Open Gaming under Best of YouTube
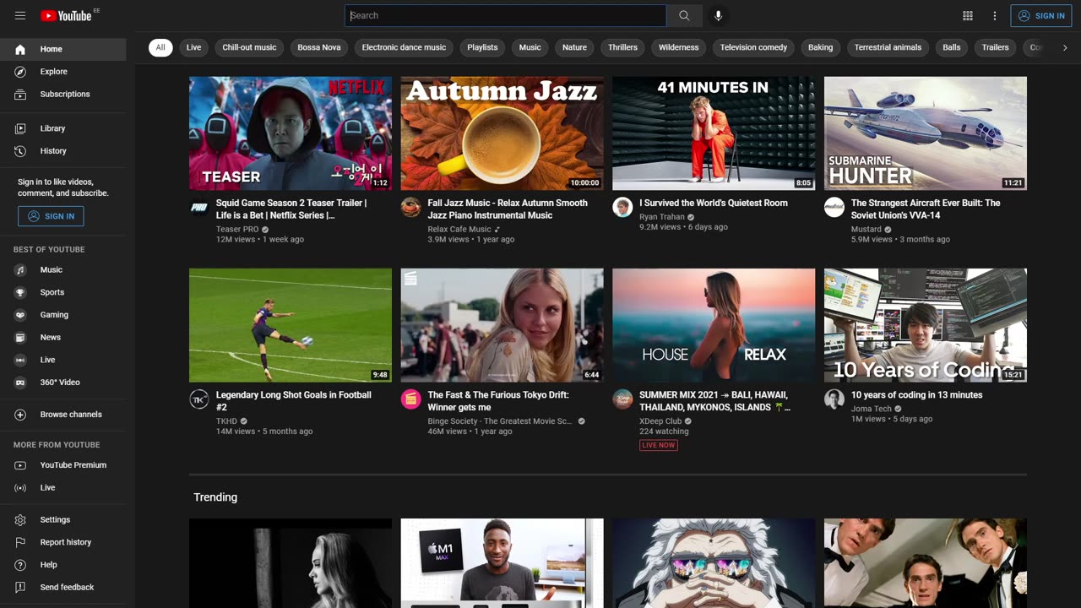The height and width of the screenshot is (608, 1081). click(x=63, y=314)
